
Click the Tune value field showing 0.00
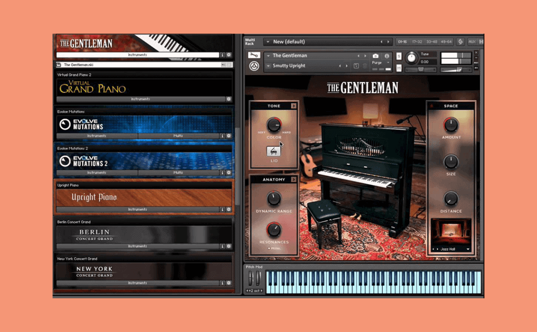coord(428,62)
